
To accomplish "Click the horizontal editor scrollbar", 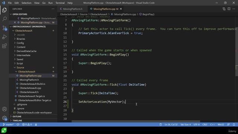I will point(136,121).
